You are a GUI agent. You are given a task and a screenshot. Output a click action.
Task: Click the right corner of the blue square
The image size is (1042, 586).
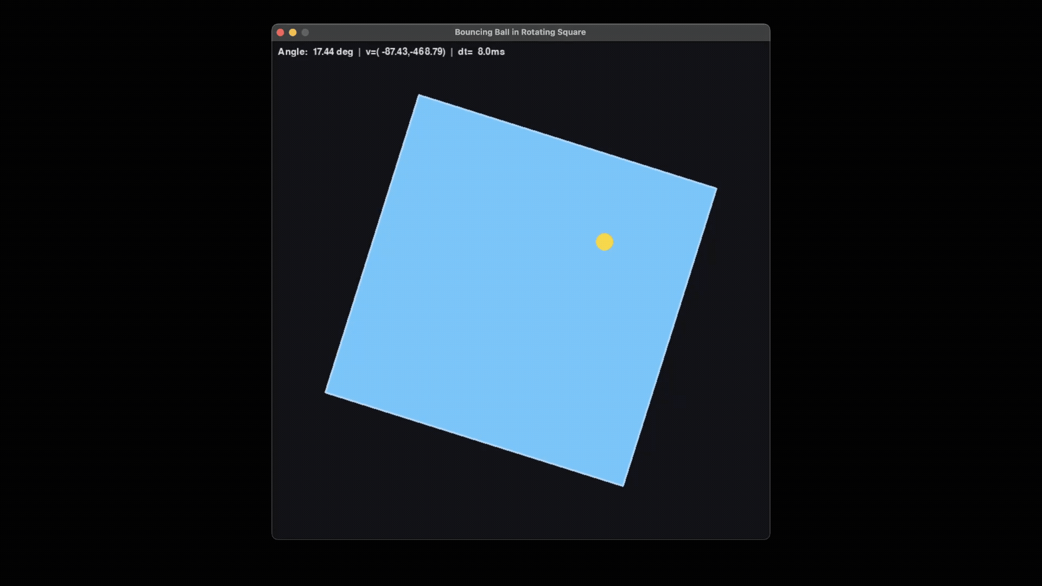[715, 189]
